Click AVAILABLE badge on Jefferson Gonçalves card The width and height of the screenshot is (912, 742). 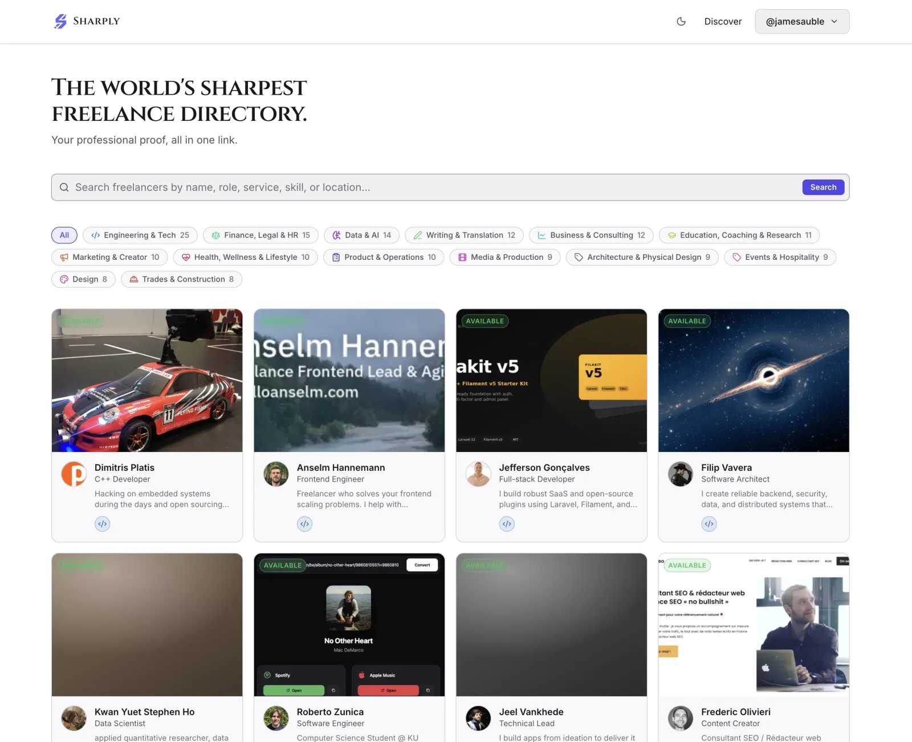pos(485,321)
